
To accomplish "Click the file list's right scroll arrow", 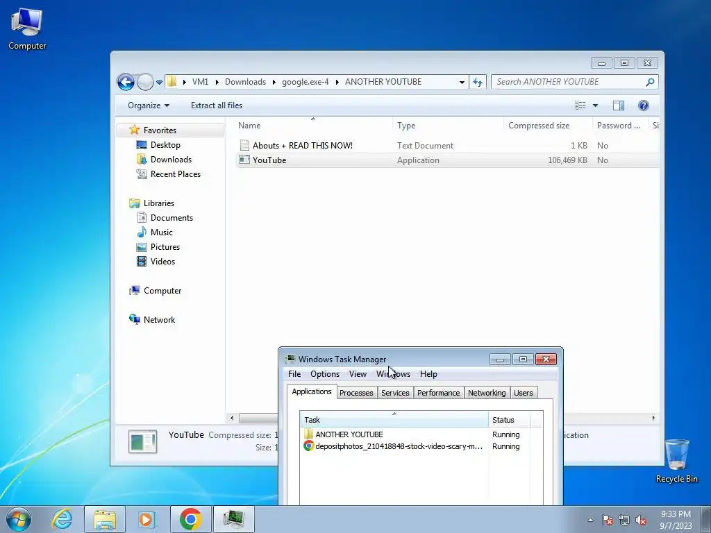I will point(653,418).
